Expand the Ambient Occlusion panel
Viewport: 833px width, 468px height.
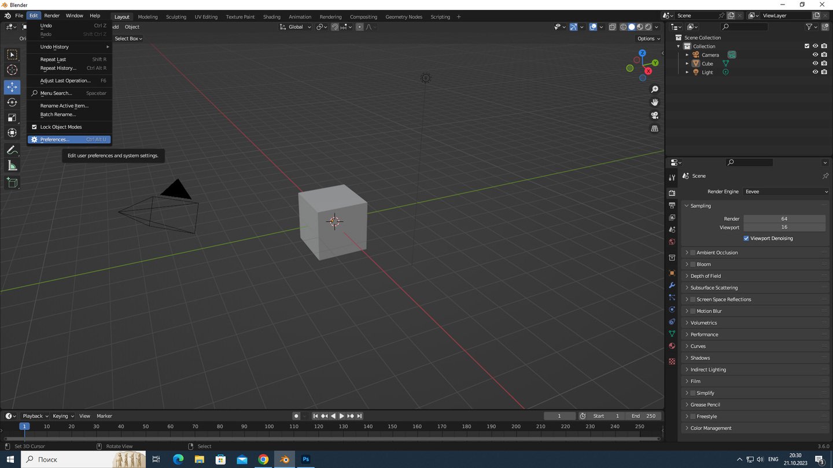tap(717, 252)
